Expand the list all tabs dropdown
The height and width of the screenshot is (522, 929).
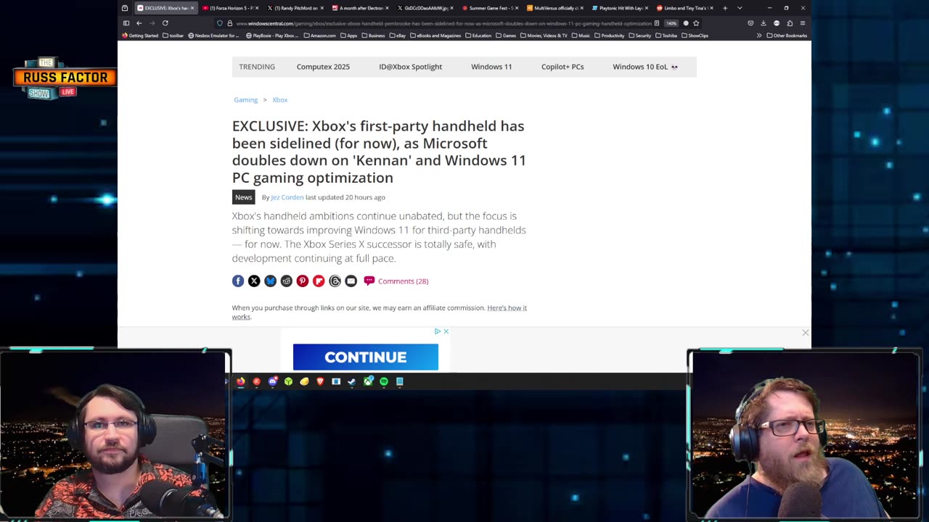tap(740, 8)
